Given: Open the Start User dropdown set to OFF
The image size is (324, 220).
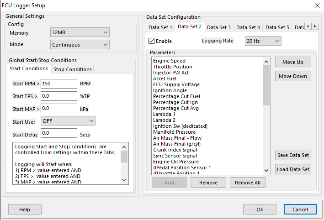Looking at the screenshot, I should [68, 121].
